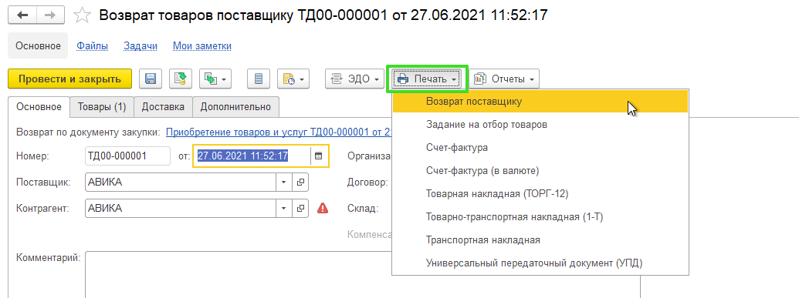Click the Контрагент input field АВИКА
This screenshot has width=799, height=298.
[181, 208]
